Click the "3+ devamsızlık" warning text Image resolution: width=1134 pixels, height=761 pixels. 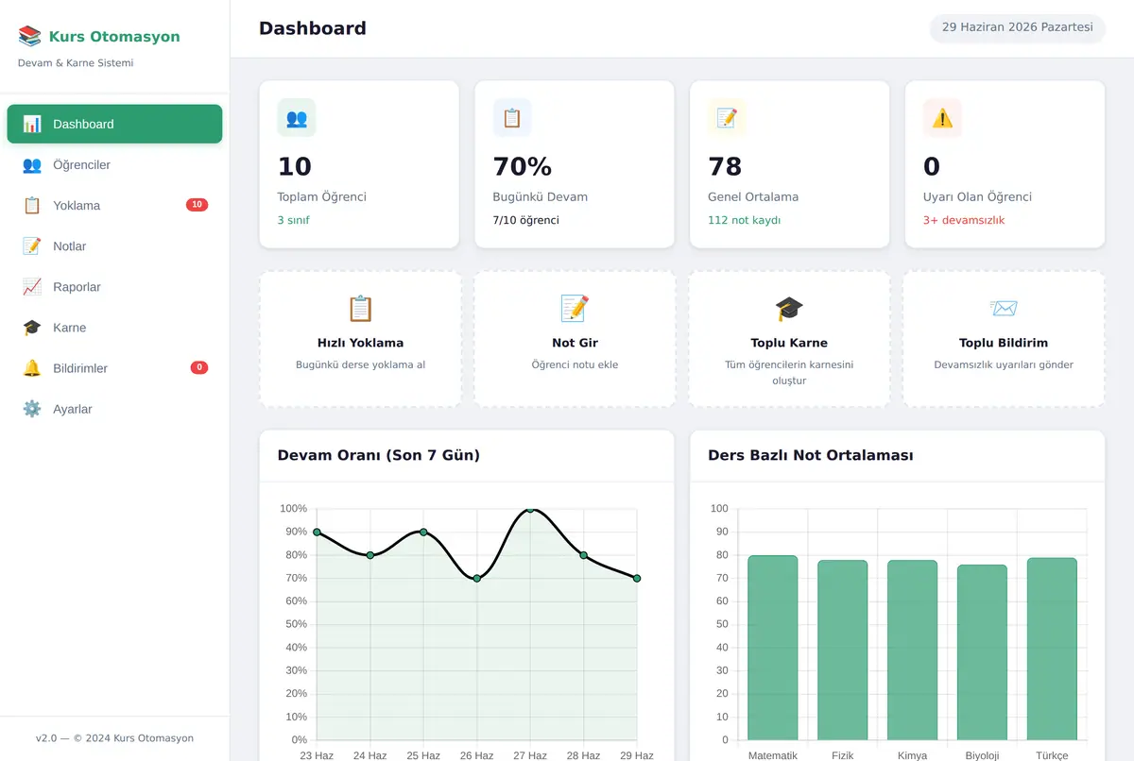click(x=964, y=220)
